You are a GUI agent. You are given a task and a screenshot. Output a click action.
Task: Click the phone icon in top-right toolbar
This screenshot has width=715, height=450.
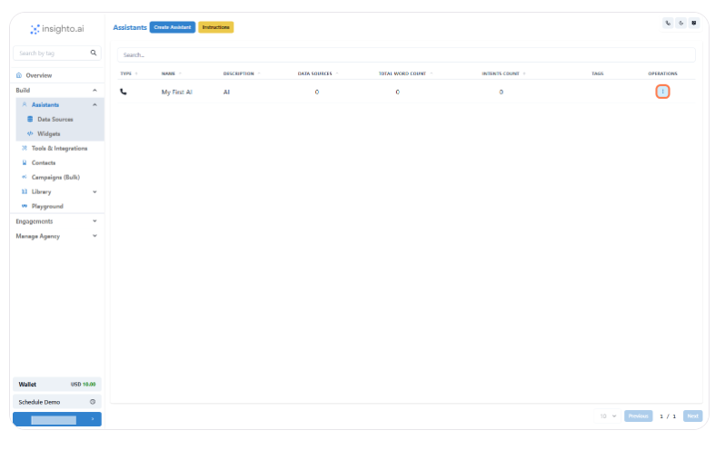(x=668, y=23)
